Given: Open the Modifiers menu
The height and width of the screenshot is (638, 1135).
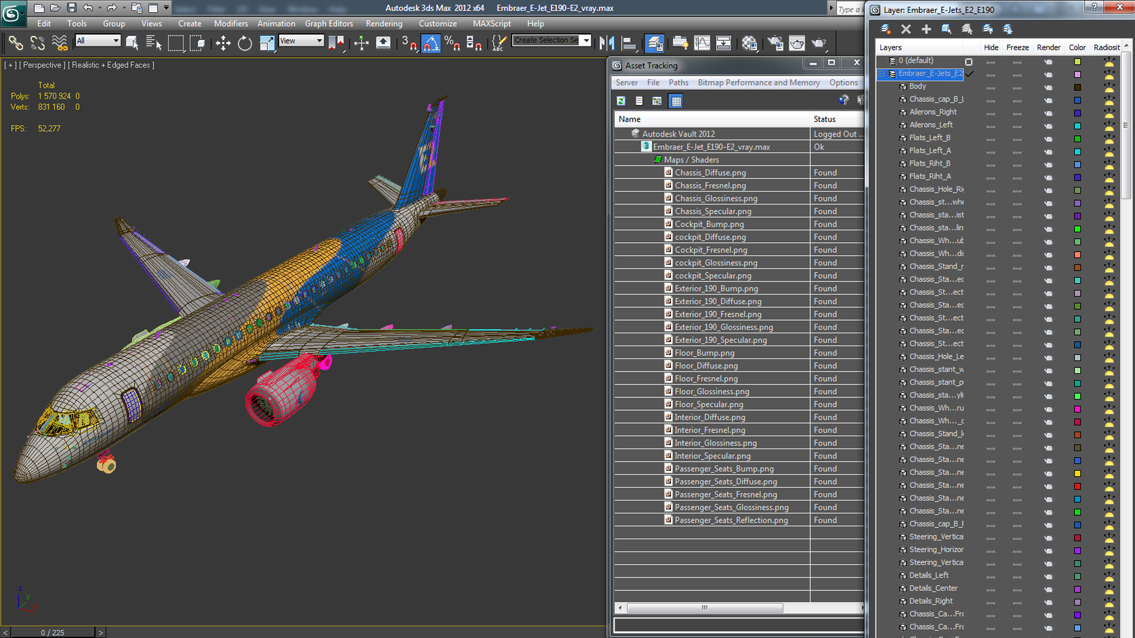Looking at the screenshot, I should (x=231, y=24).
